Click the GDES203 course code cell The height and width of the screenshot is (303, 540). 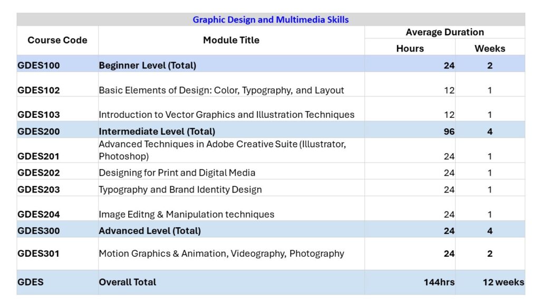[x=39, y=189]
